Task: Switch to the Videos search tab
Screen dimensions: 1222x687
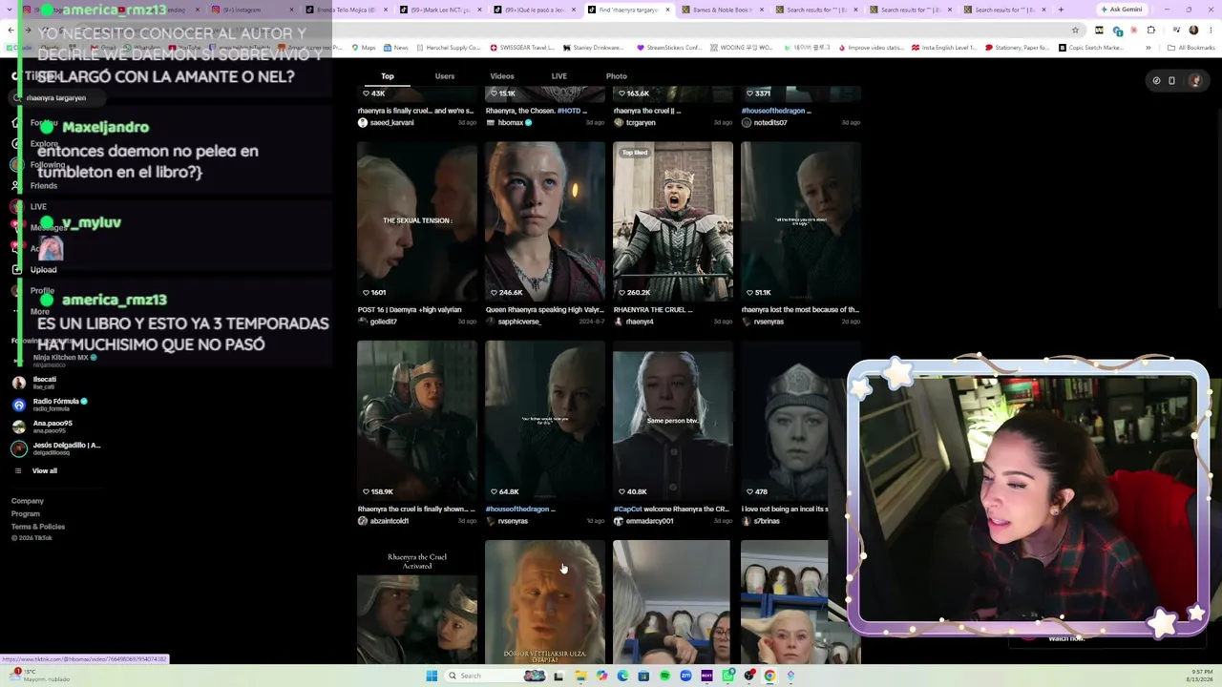Action: [502, 76]
